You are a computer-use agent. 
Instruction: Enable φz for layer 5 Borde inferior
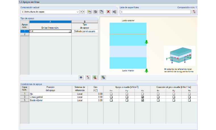(x=189, y=100)
